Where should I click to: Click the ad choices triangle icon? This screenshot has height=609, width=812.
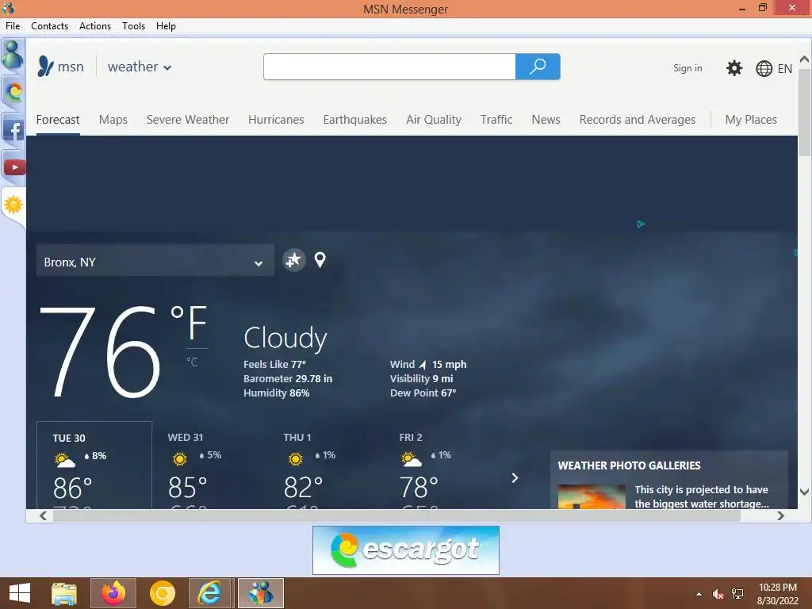[641, 224]
